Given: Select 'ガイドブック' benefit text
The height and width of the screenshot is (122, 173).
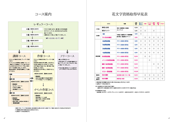Looking at the screenshot, I should pos(120,30).
